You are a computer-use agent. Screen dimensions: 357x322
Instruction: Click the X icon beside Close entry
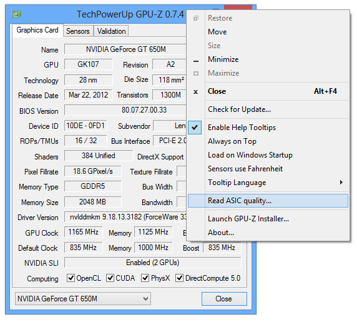195,92
